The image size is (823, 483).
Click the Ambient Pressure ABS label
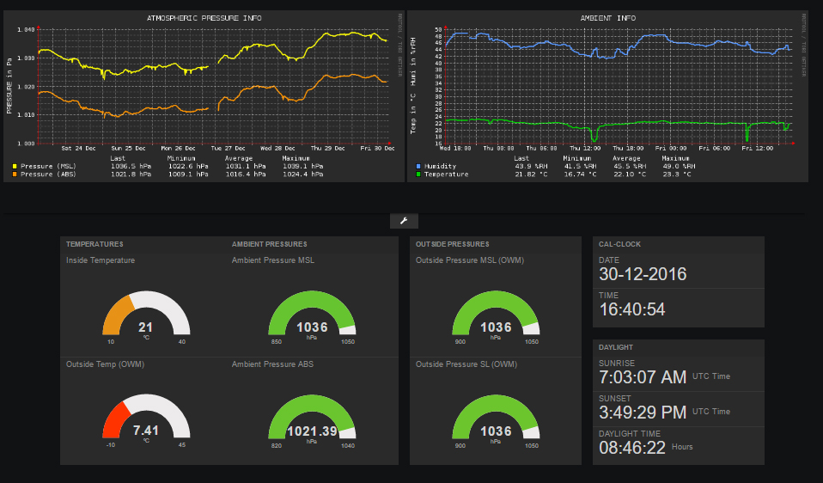272,364
